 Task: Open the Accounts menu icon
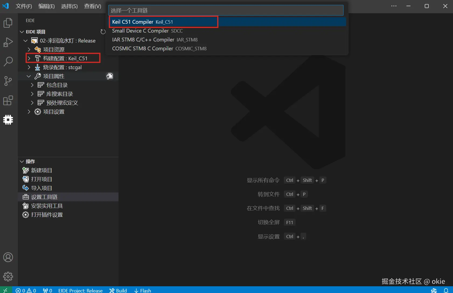8,257
